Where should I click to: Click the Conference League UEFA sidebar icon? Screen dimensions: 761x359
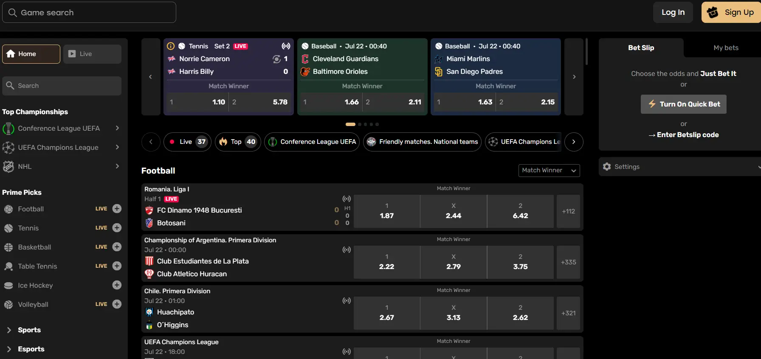click(8, 129)
